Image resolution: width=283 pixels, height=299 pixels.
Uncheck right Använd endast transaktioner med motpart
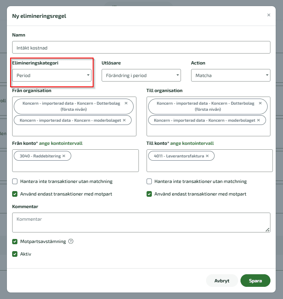pos(149,194)
